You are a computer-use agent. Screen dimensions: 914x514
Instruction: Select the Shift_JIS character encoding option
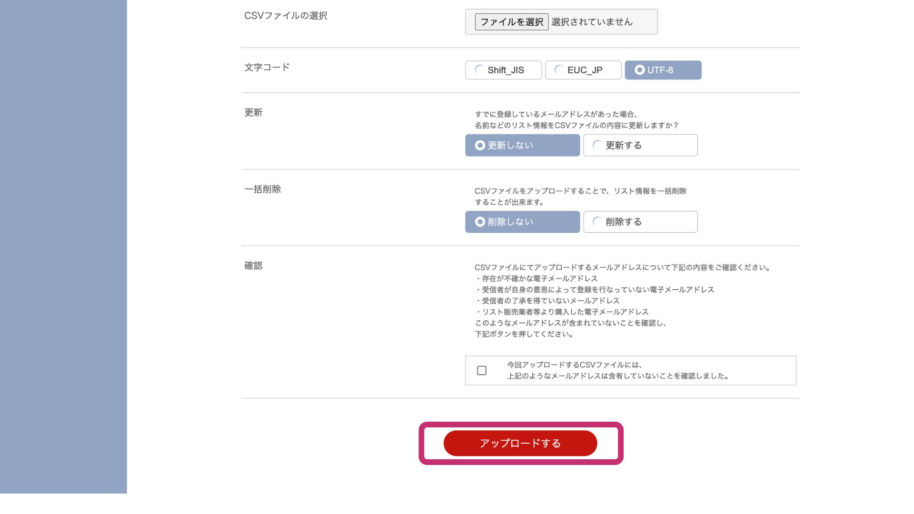click(503, 70)
